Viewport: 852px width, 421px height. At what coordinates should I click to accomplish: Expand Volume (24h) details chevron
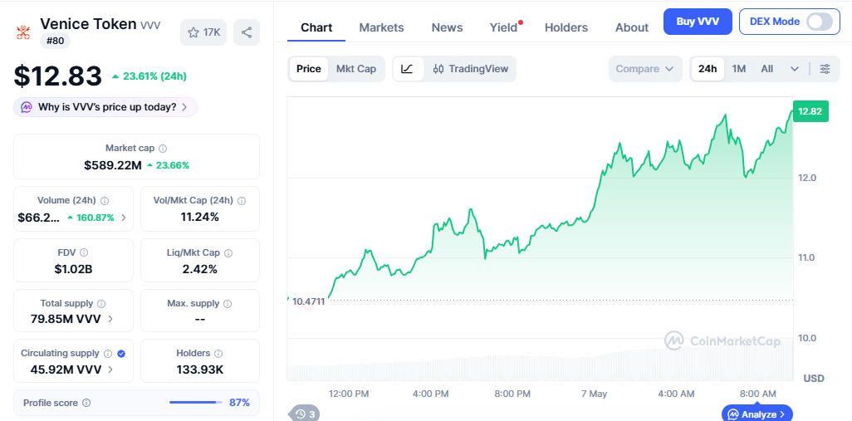pyautogui.click(x=124, y=218)
